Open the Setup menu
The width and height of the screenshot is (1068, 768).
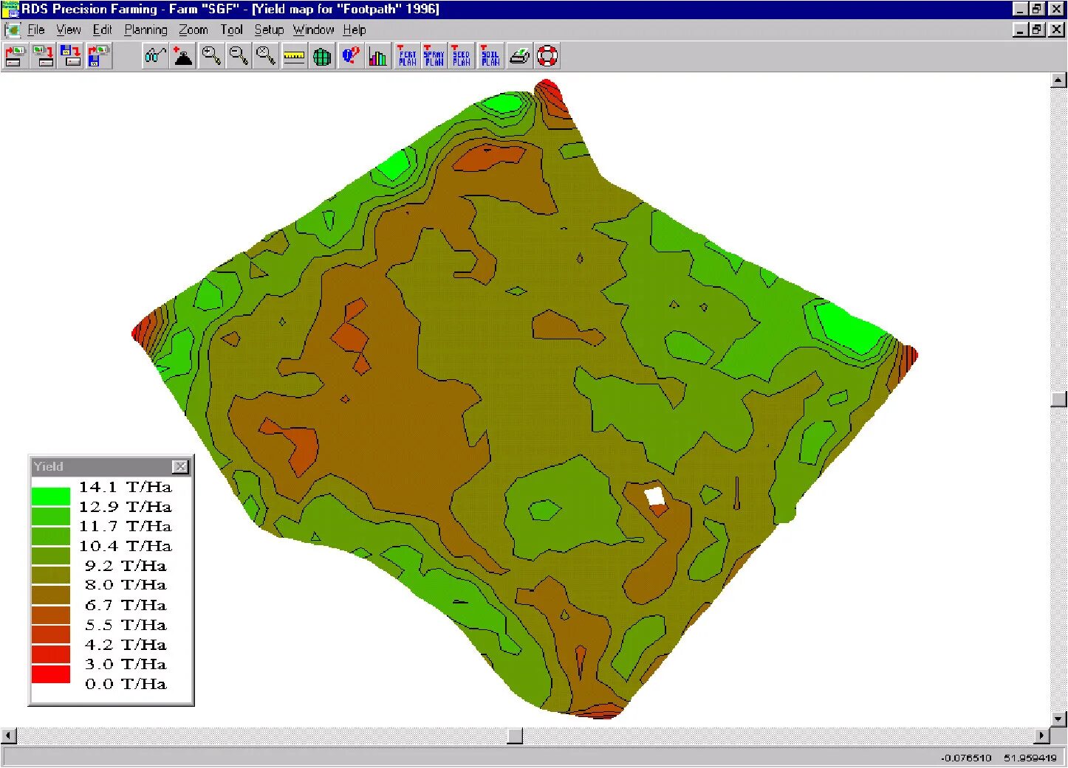pos(269,30)
